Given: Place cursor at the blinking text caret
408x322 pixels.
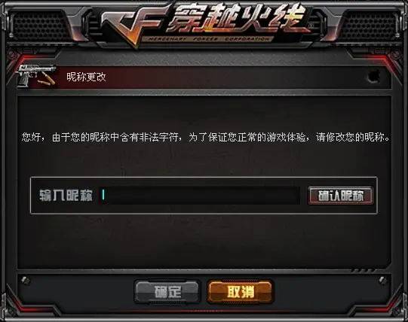Looking at the screenshot, I should pyautogui.click(x=103, y=195).
